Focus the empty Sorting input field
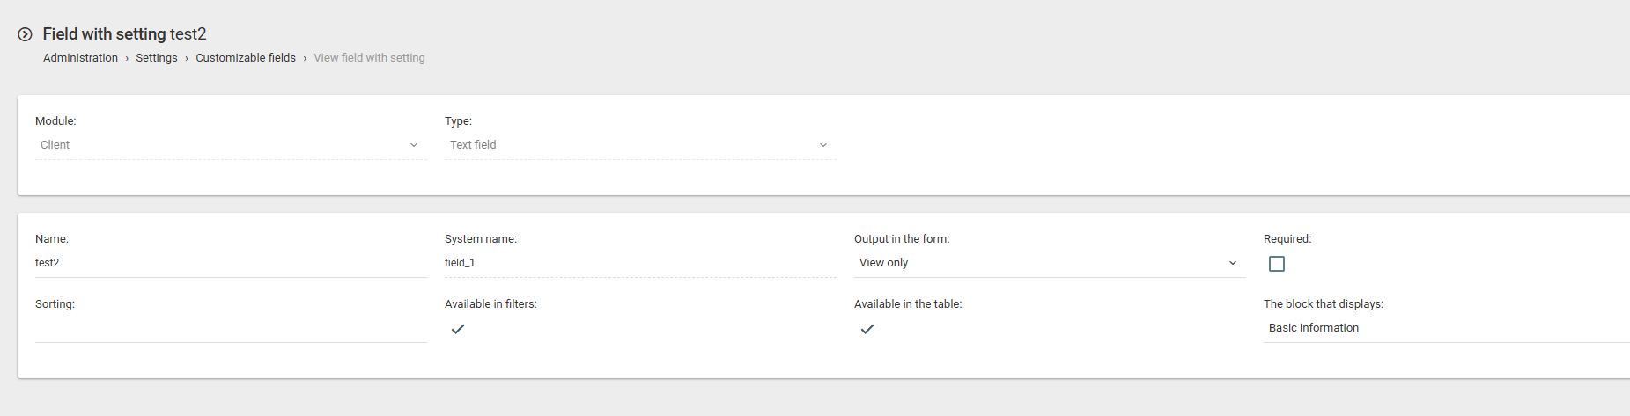The width and height of the screenshot is (1630, 416). (x=229, y=328)
